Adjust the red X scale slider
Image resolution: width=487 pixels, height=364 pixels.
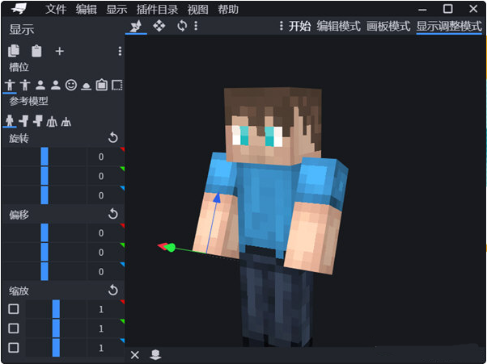pos(56,309)
